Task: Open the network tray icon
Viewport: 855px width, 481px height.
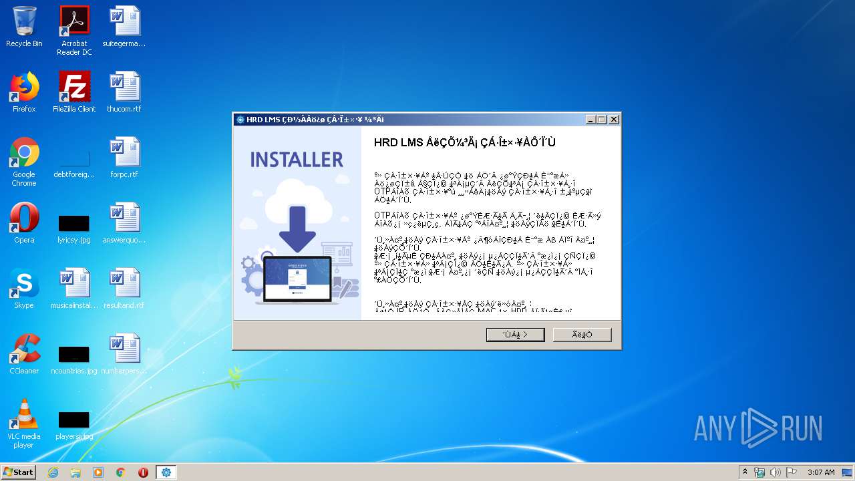Action: [759, 472]
